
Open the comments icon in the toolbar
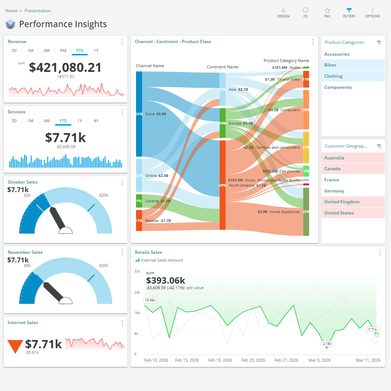coord(306,11)
